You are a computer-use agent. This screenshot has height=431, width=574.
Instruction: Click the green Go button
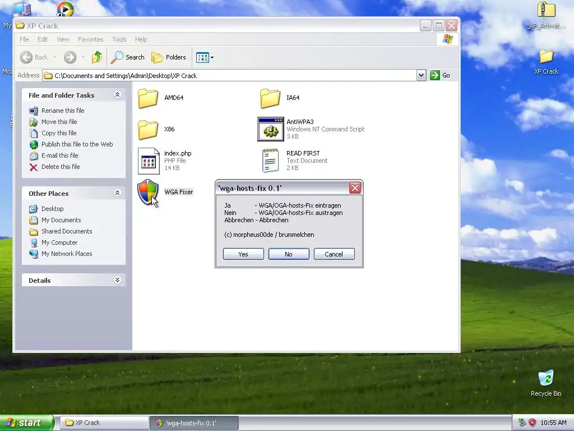440,76
